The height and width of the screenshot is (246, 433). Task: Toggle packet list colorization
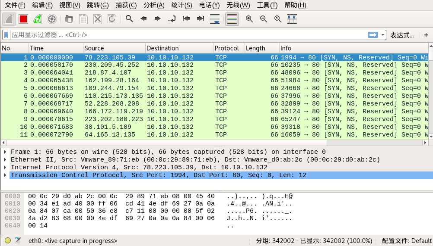pyautogui.click(x=232, y=19)
